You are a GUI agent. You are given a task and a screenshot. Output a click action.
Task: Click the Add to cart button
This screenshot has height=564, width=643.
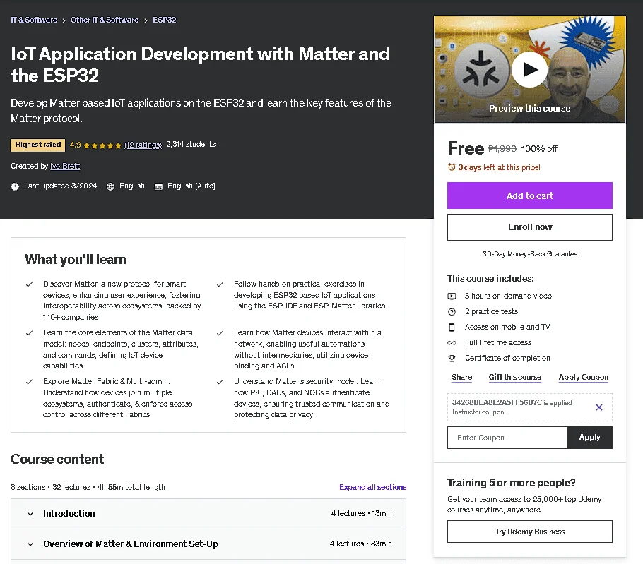(530, 196)
